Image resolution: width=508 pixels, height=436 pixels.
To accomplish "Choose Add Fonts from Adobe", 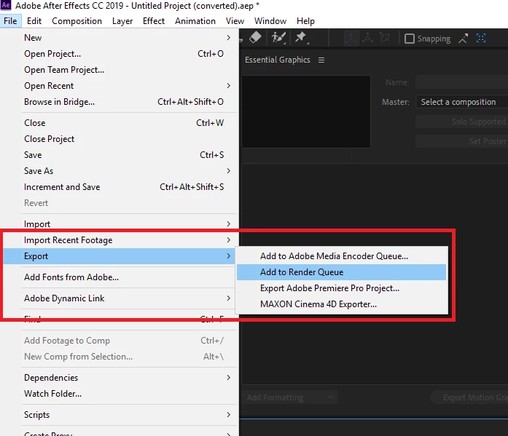I will tap(119, 277).
